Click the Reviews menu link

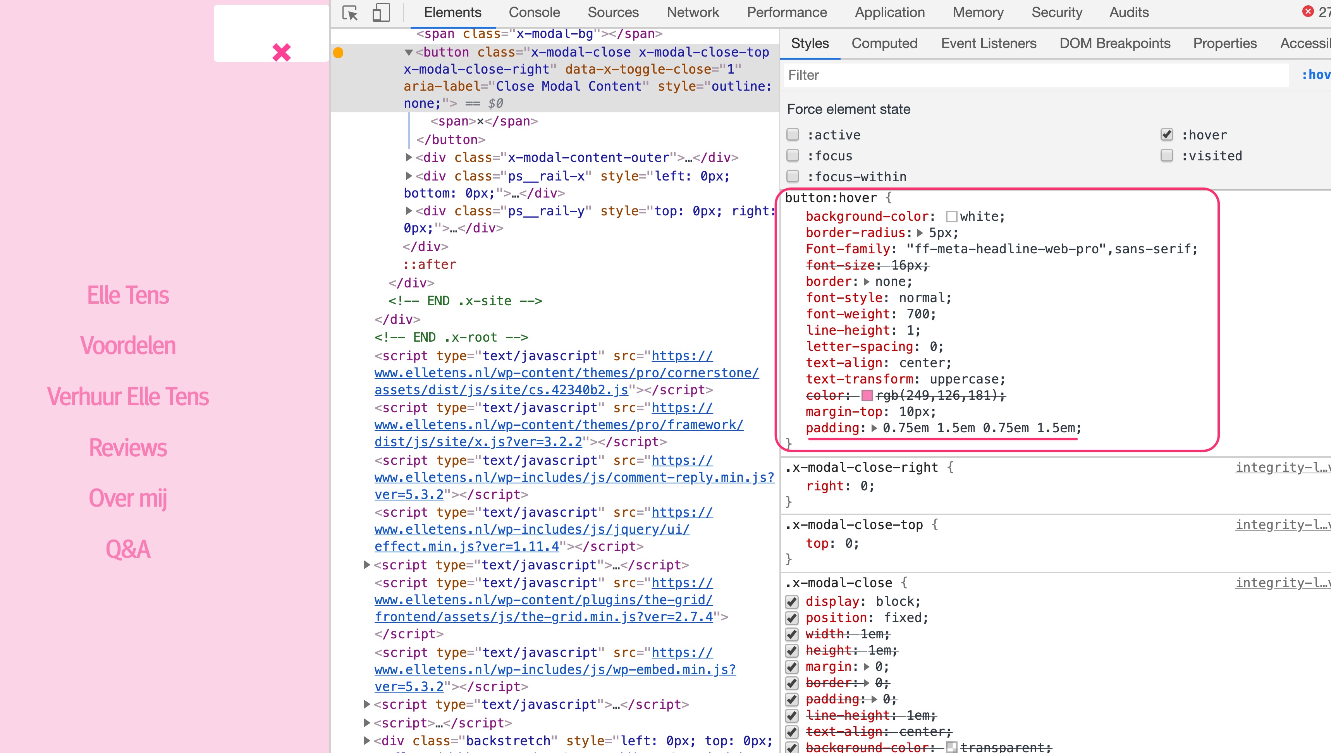tap(128, 448)
